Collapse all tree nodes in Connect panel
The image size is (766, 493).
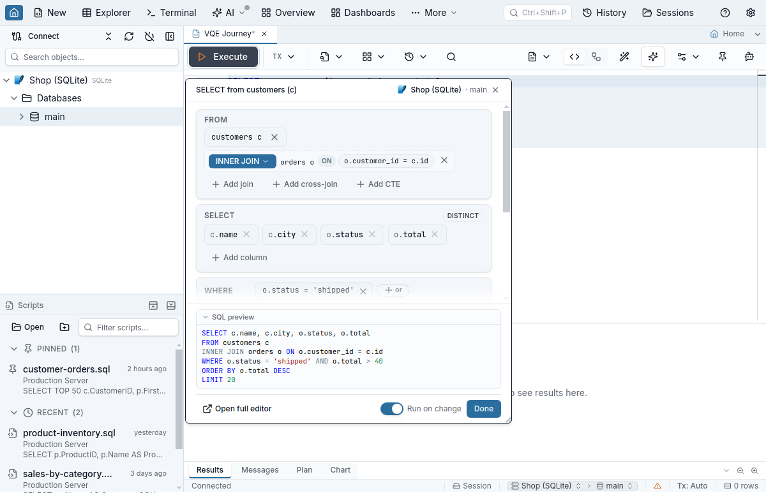(109, 36)
